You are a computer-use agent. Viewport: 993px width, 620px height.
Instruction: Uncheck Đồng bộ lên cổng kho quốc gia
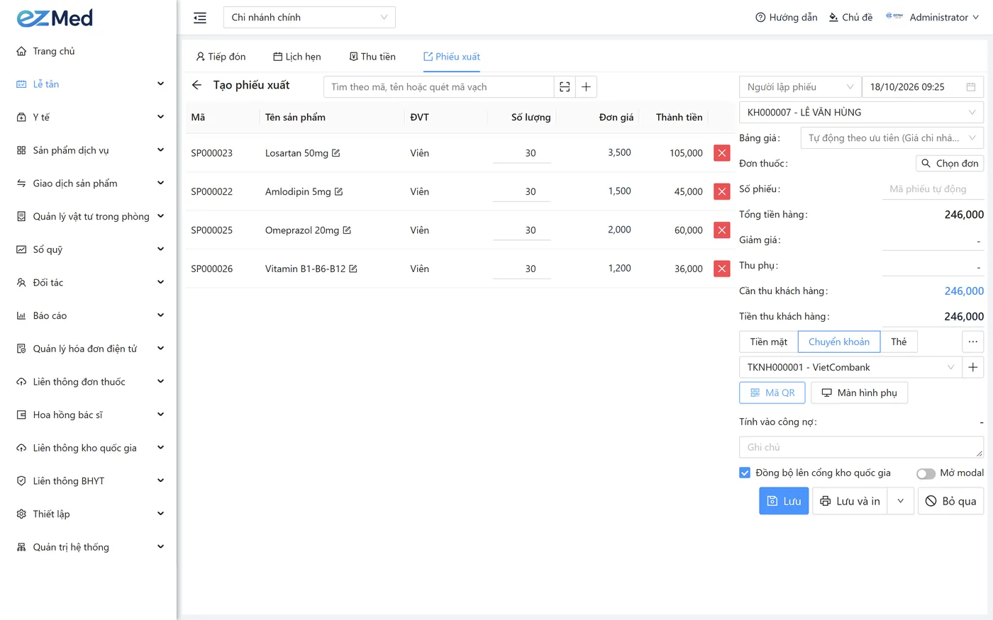[744, 473]
